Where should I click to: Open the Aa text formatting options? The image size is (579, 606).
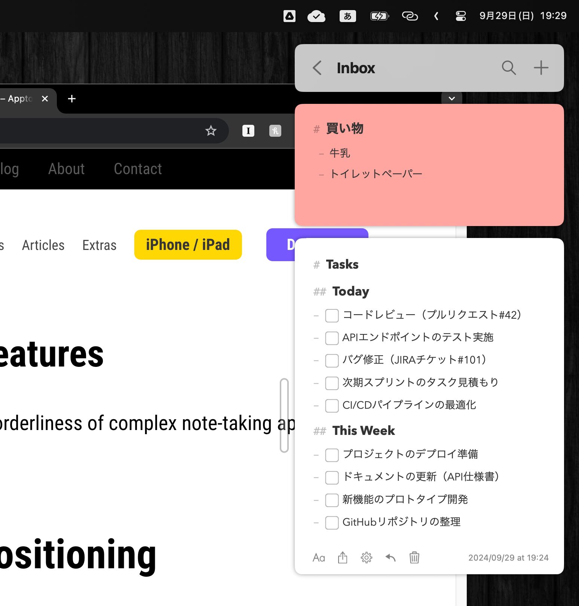319,558
